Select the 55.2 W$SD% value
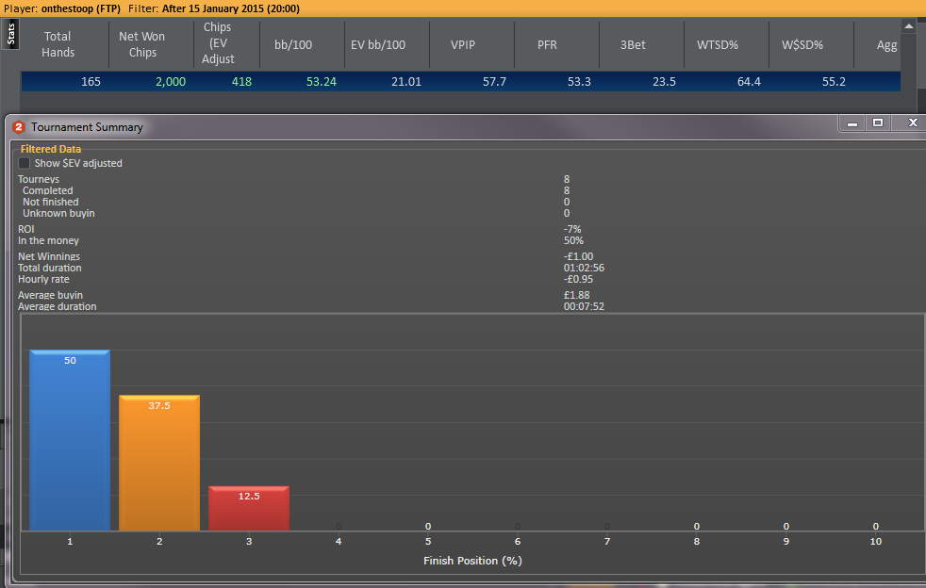The image size is (926, 588). pyautogui.click(x=834, y=81)
